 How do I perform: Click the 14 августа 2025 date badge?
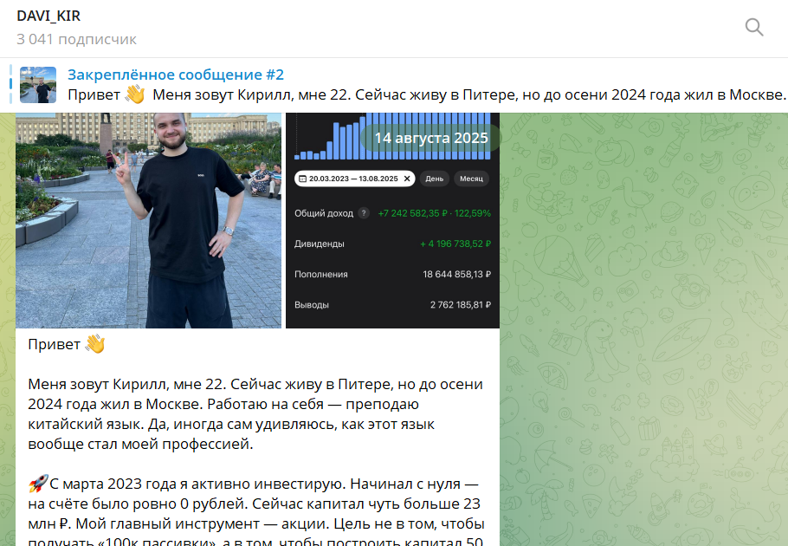coord(431,138)
